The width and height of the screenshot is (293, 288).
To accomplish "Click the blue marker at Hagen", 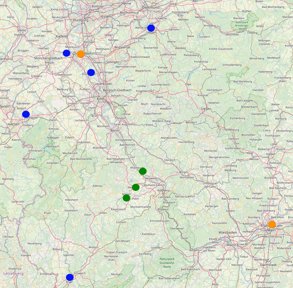I will pyautogui.click(x=151, y=28).
